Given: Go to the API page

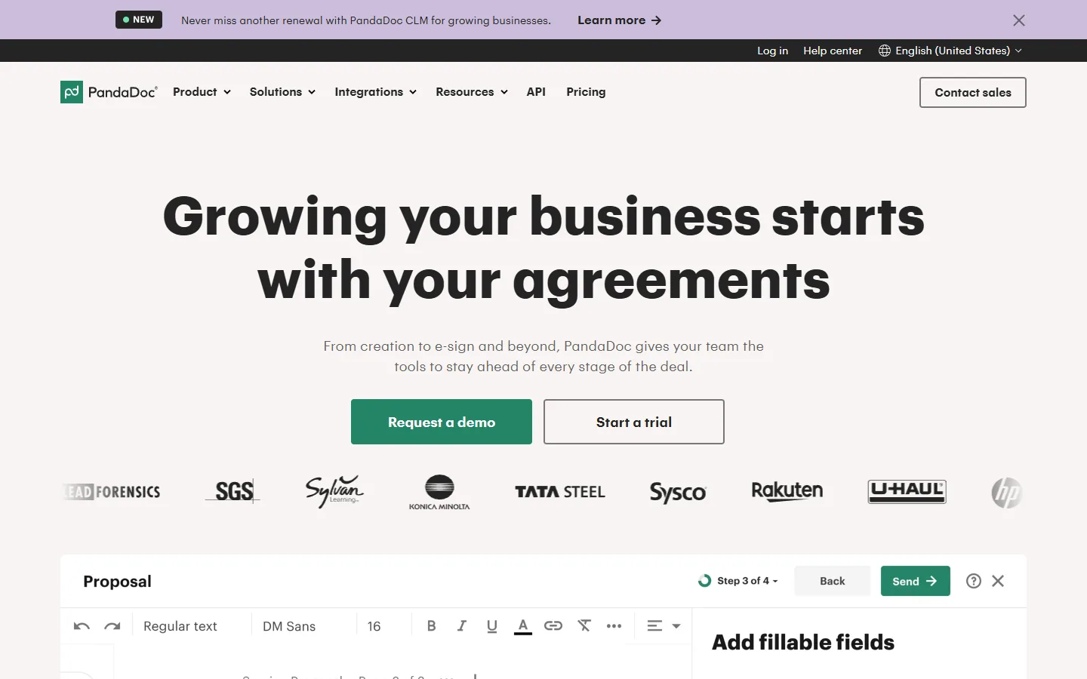Looking at the screenshot, I should (536, 92).
